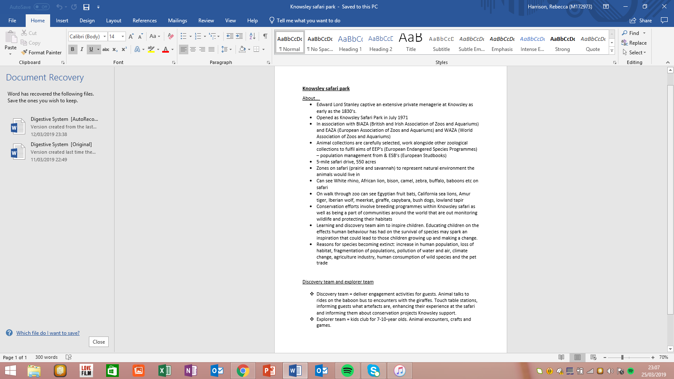Screen dimensions: 674x379
Task: Adjust the zoom slider handle
Action: [622, 357]
